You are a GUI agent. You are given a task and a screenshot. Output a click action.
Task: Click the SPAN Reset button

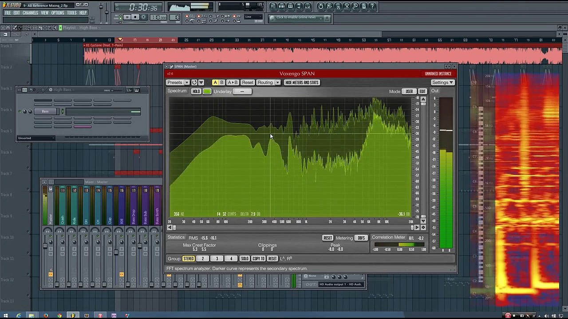point(248,82)
